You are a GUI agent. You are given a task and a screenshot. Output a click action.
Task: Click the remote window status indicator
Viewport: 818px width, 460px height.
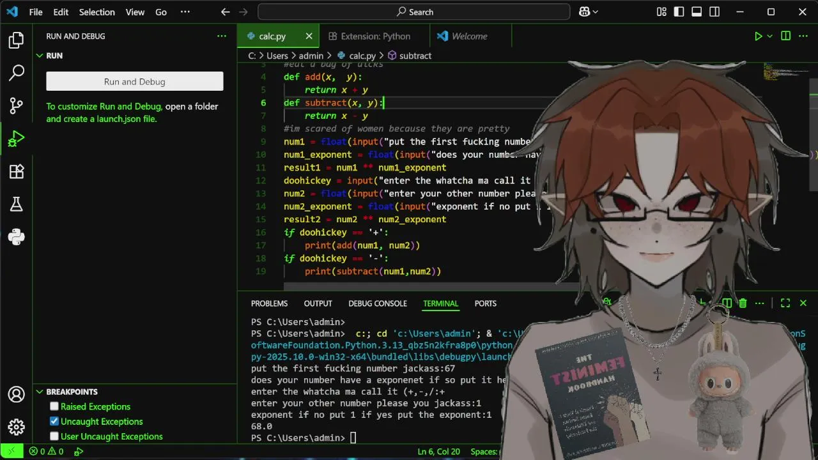coord(11,451)
